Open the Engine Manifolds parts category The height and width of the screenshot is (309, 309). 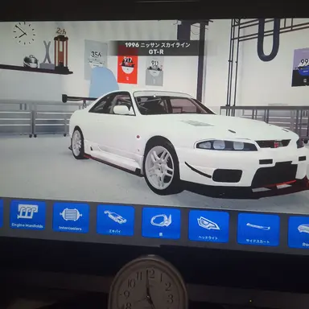tap(27, 216)
